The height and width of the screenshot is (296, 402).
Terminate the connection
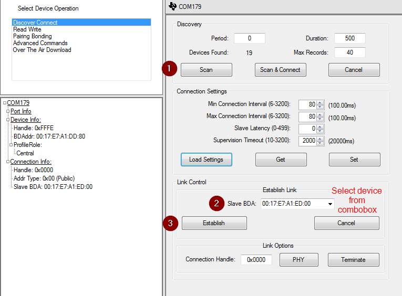(353, 259)
